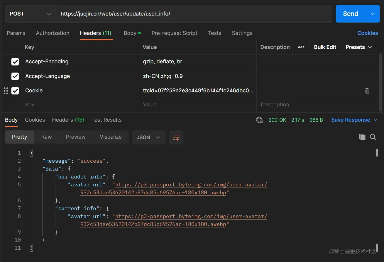The width and height of the screenshot is (384, 262).
Task: Copy the response body with the copy icon
Action: pos(362,137)
